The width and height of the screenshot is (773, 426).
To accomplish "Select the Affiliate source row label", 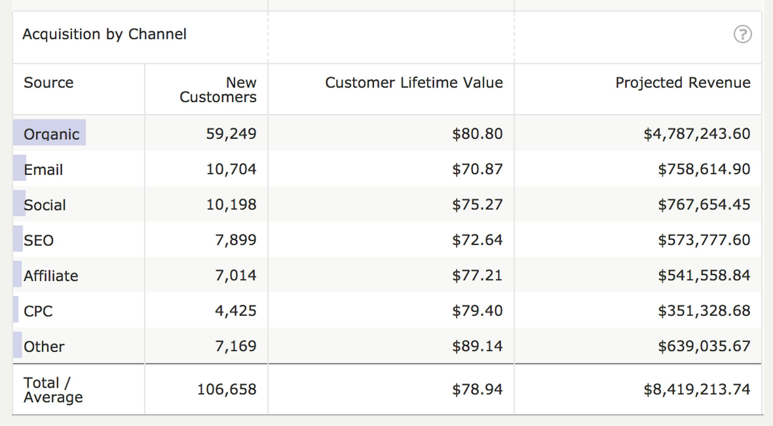I will 51,276.
